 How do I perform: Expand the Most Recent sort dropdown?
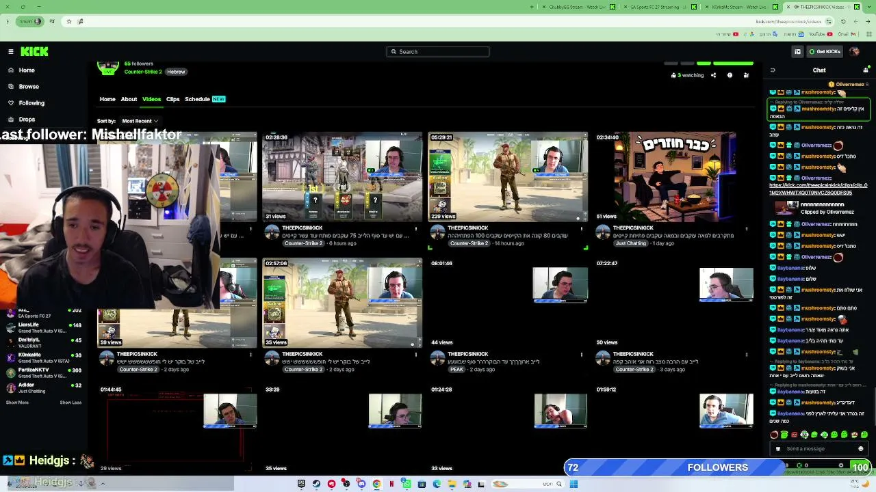(140, 121)
